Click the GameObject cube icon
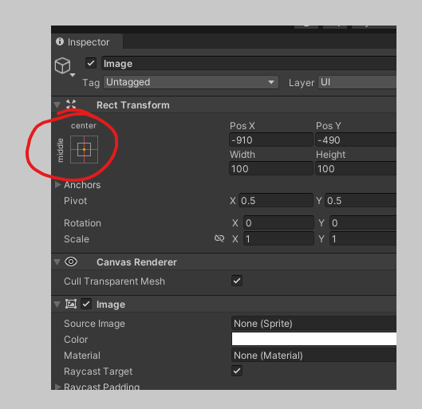This screenshot has height=409, width=422. click(62, 65)
